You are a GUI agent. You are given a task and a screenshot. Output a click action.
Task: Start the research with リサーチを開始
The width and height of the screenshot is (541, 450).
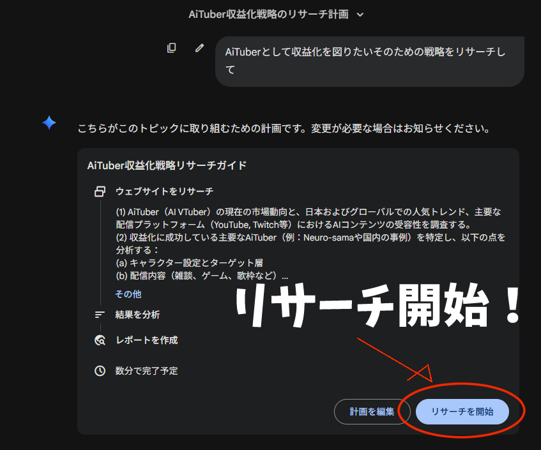pos(462,412)
